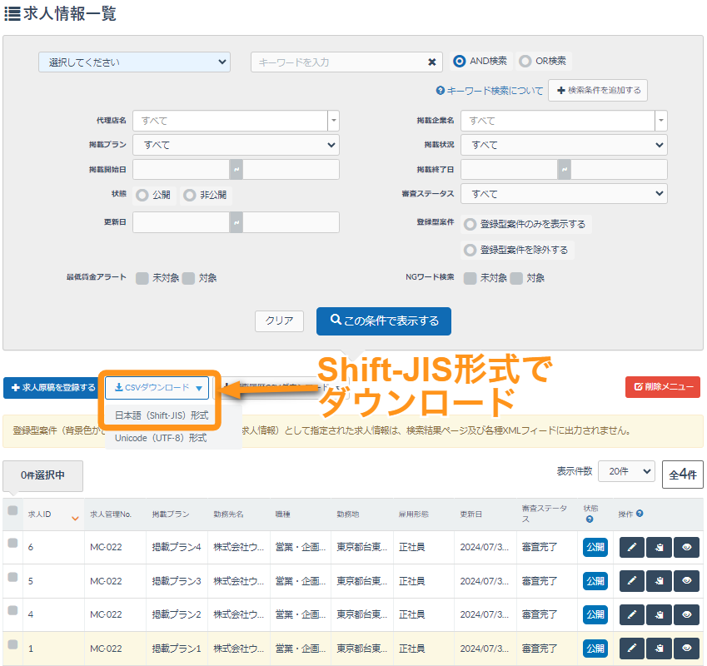Edit job ID 6 with pencil icon
This screenshot has width=707, height=666.
[632, 548]
